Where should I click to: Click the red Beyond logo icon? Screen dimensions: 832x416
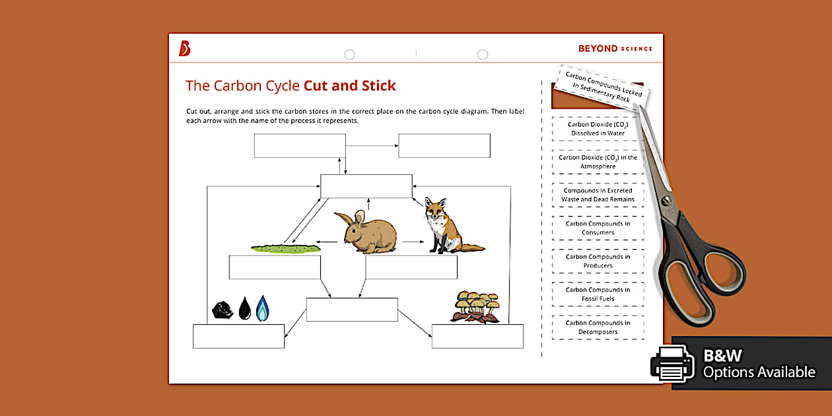[x=184, y=48]
